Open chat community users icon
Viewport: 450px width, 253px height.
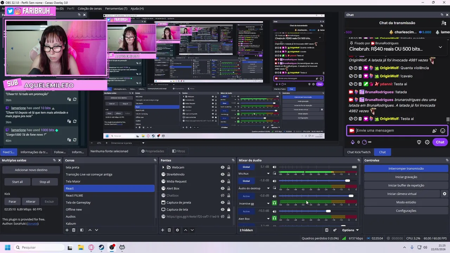(444, 23)
